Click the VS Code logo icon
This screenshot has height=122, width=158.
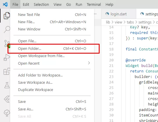[x=5, y=4]
